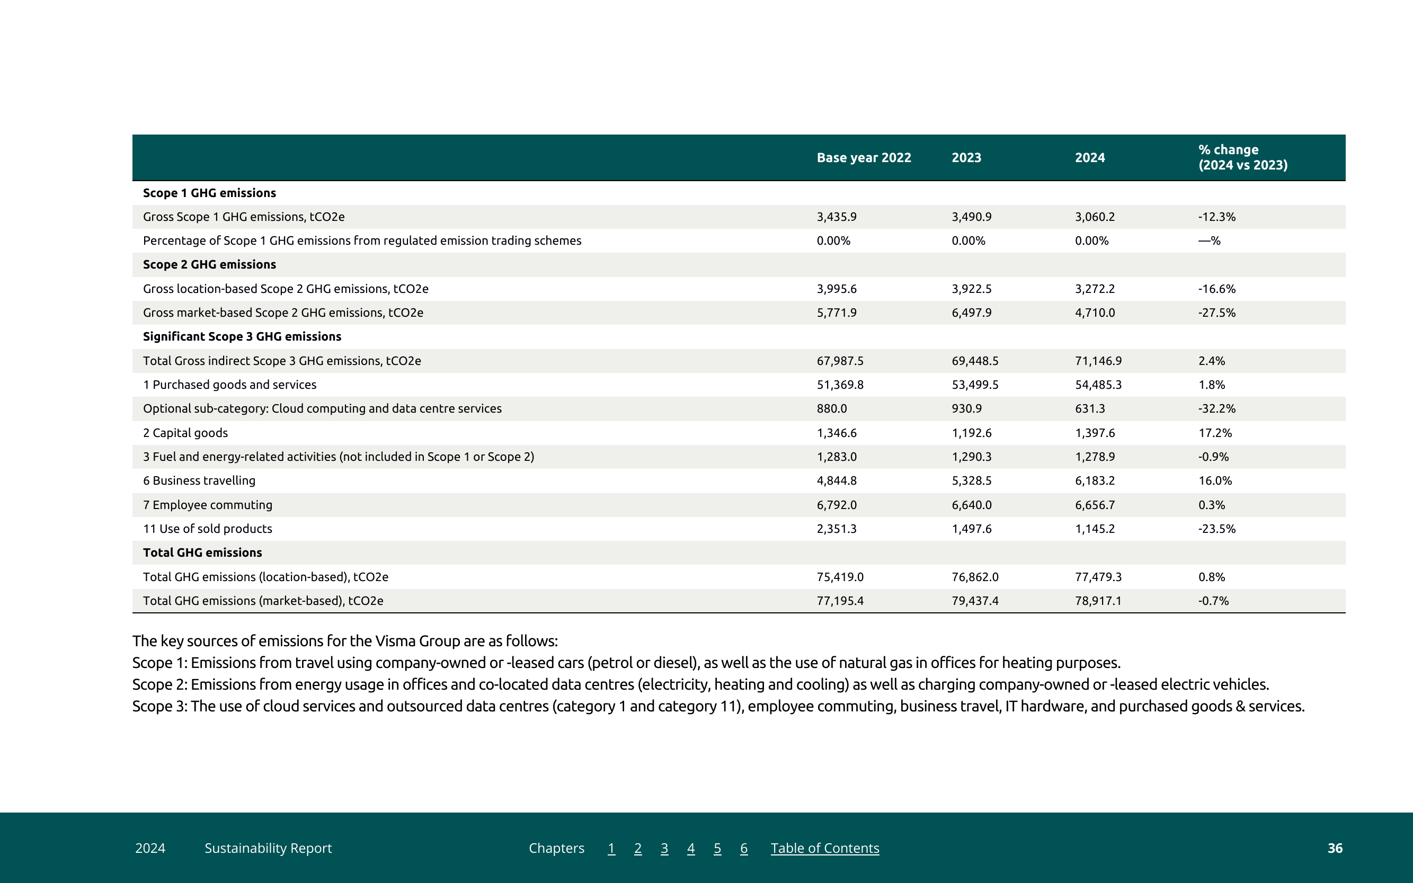
Task: Click the 3,060.2 Scope 1 value
Action: (x=1095, y=217)
